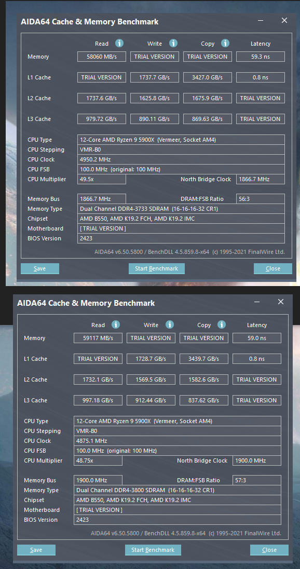Viewport: 300px width, 569px height.
Task: Select L2 Cache read value 1737.6 GB/s
Action: 102,98
